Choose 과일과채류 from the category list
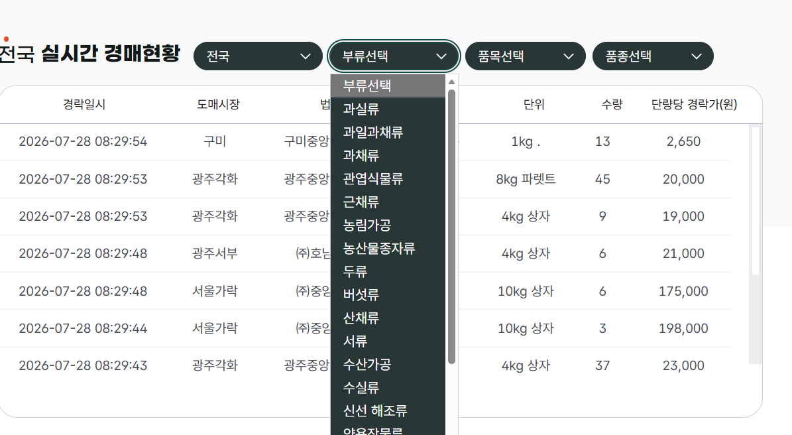792x435 pixels. (x=388, y=133)
